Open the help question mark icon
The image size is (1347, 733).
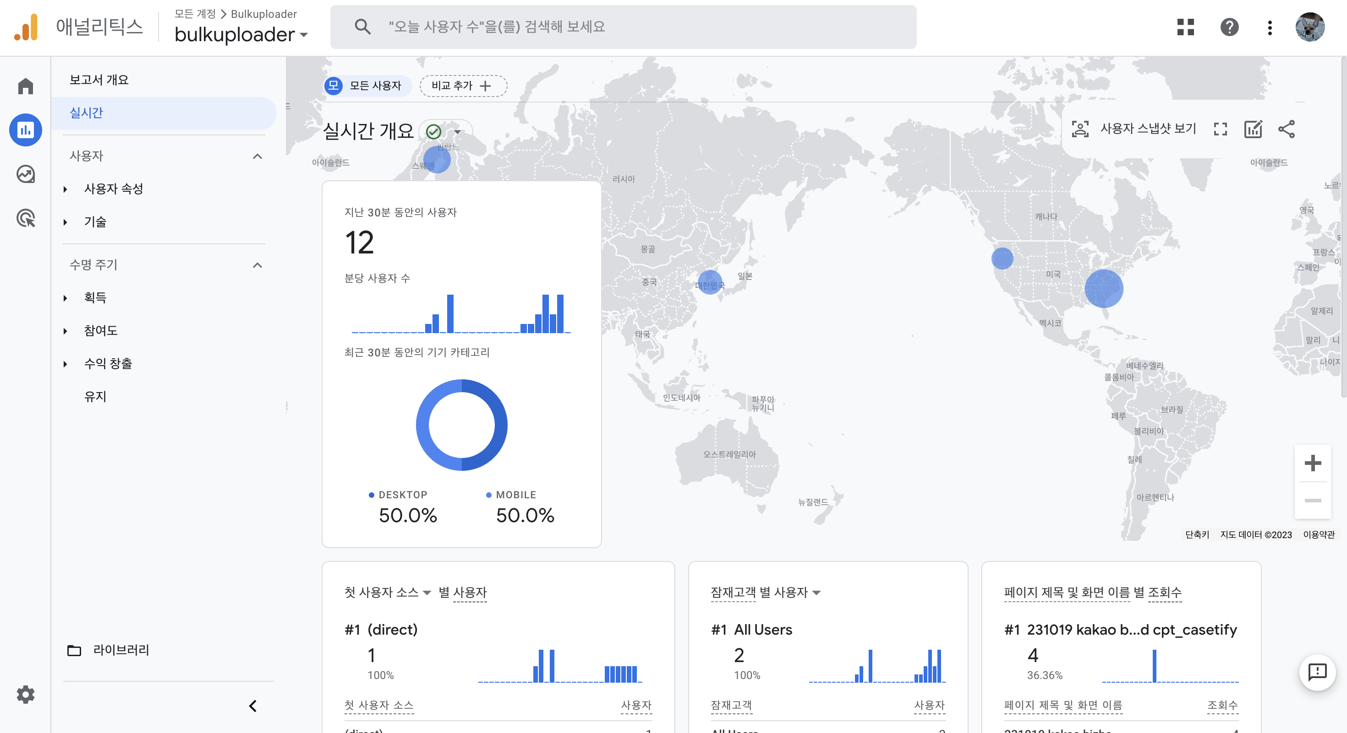1229,27
